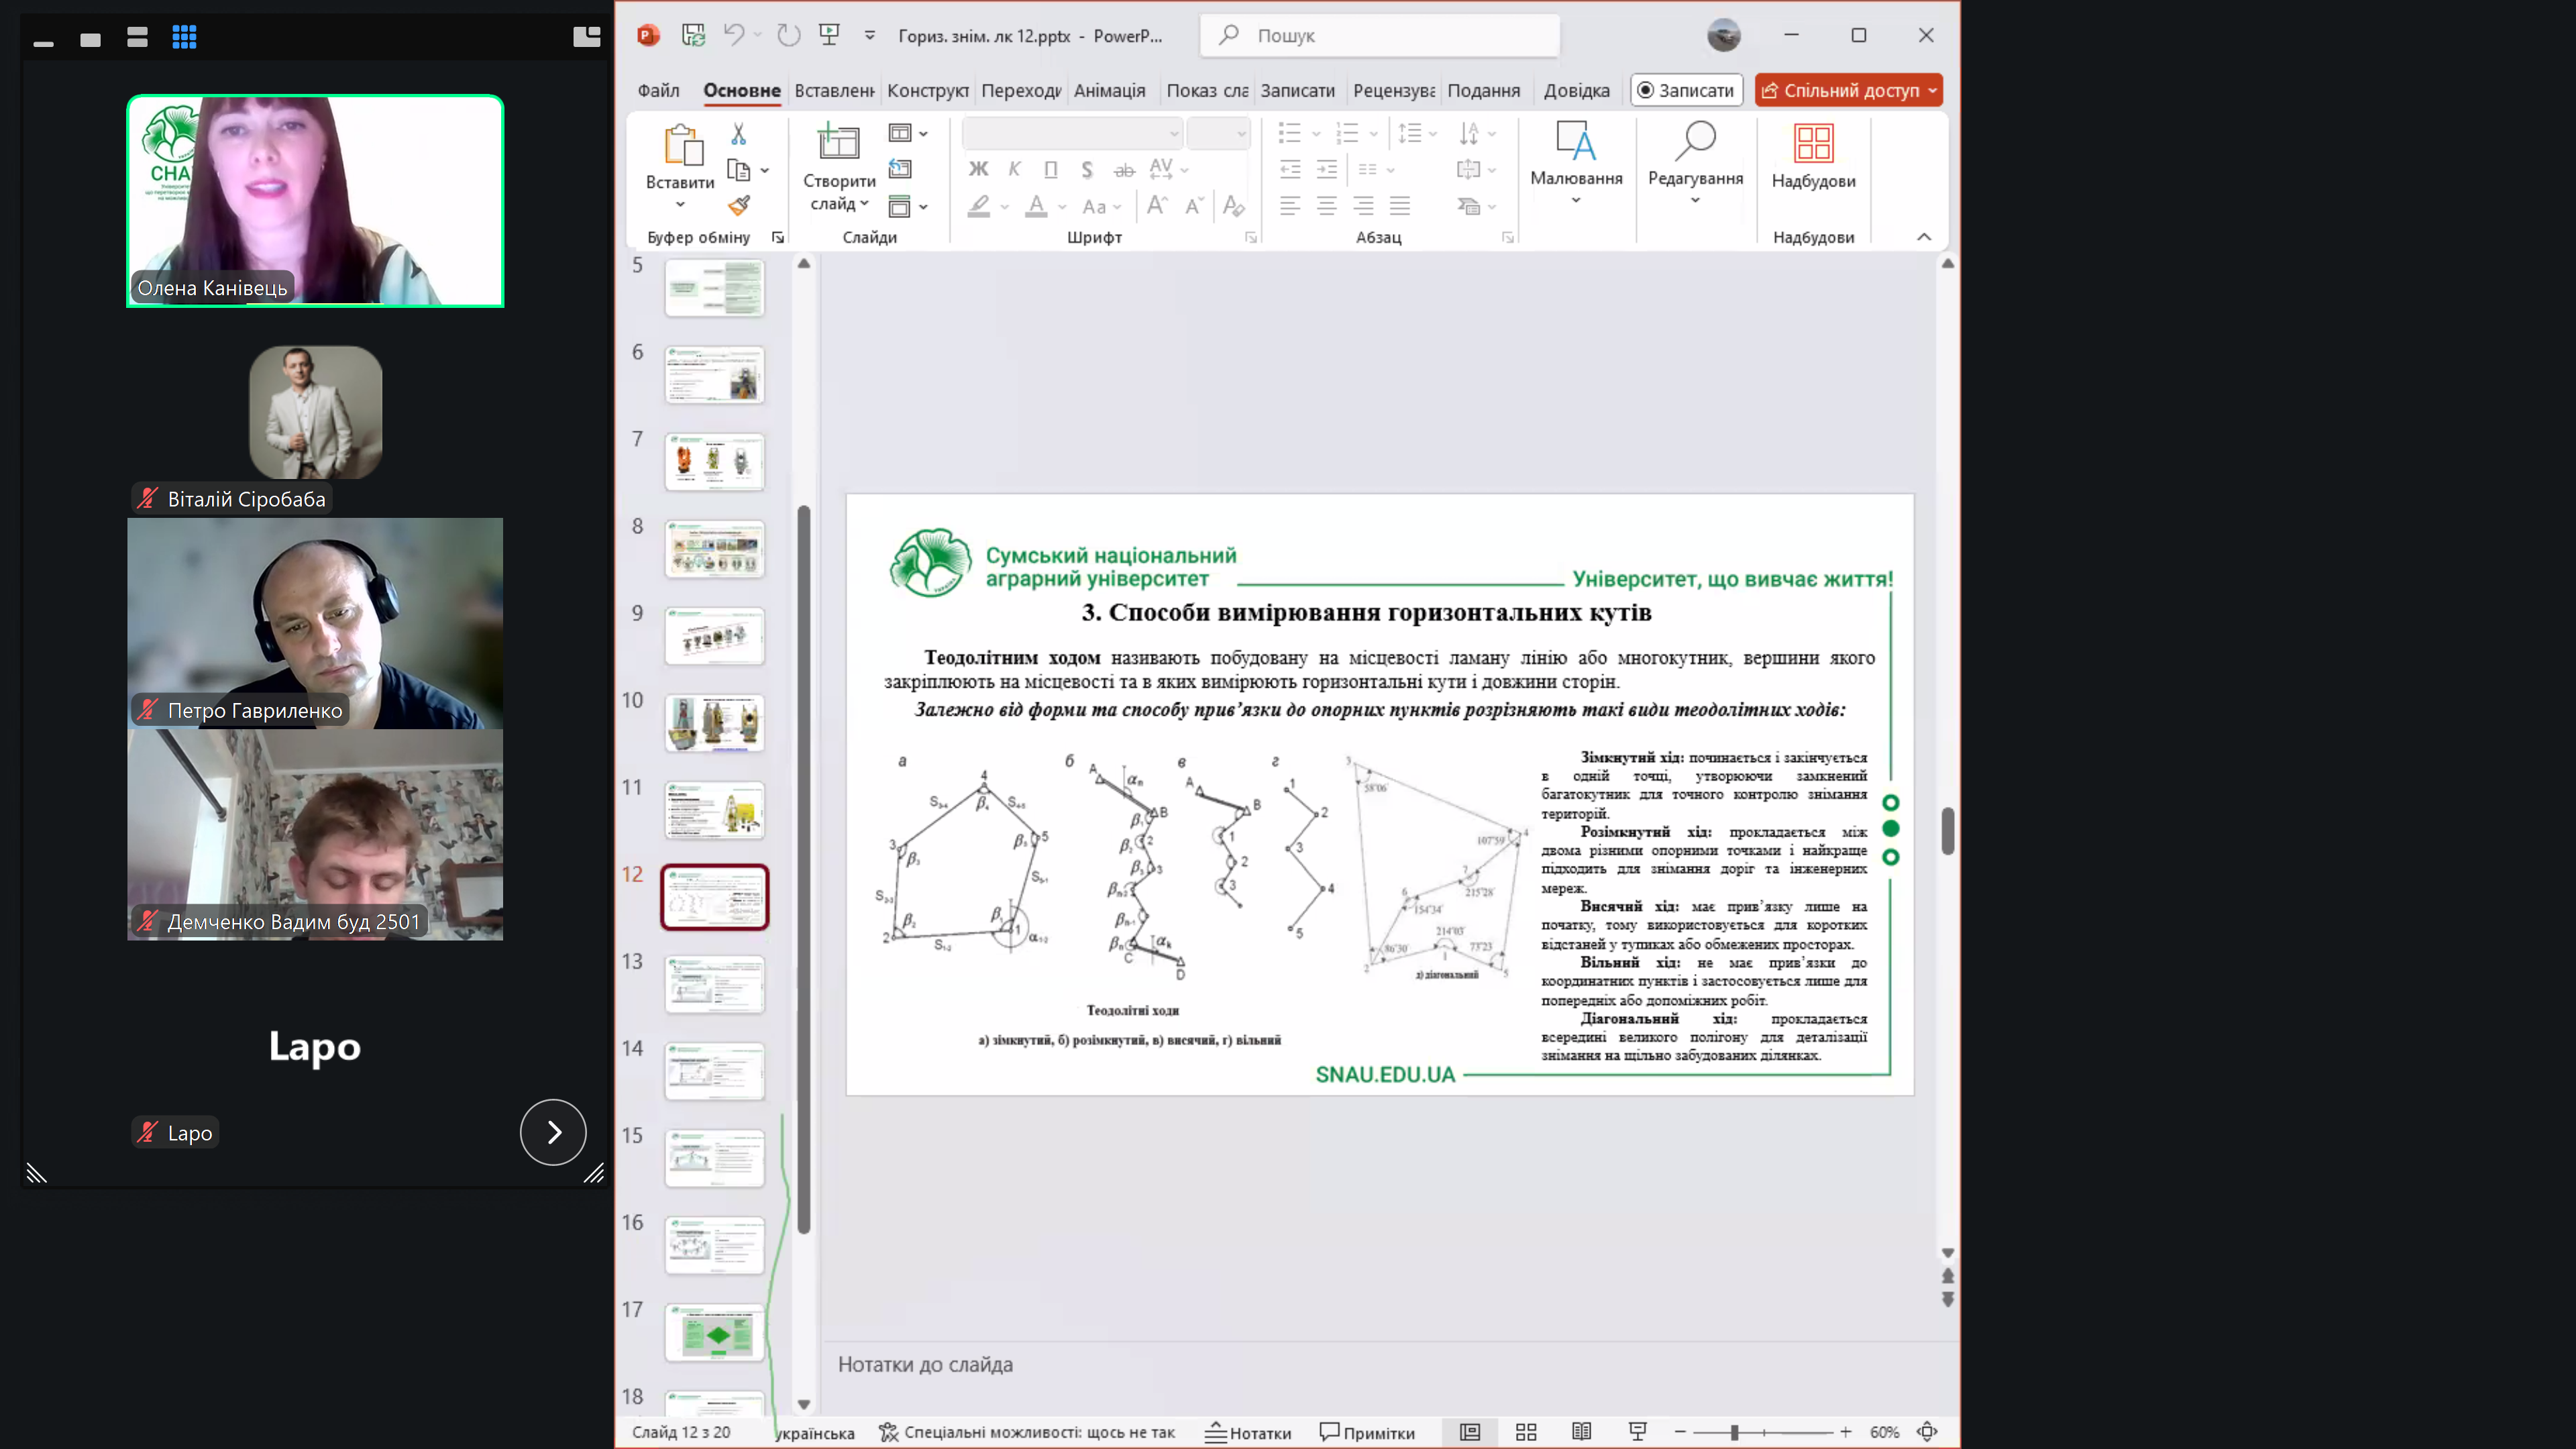Switch Zoom gallery view grid icon
This screenshot has height=1449, width=2576.
184,38
